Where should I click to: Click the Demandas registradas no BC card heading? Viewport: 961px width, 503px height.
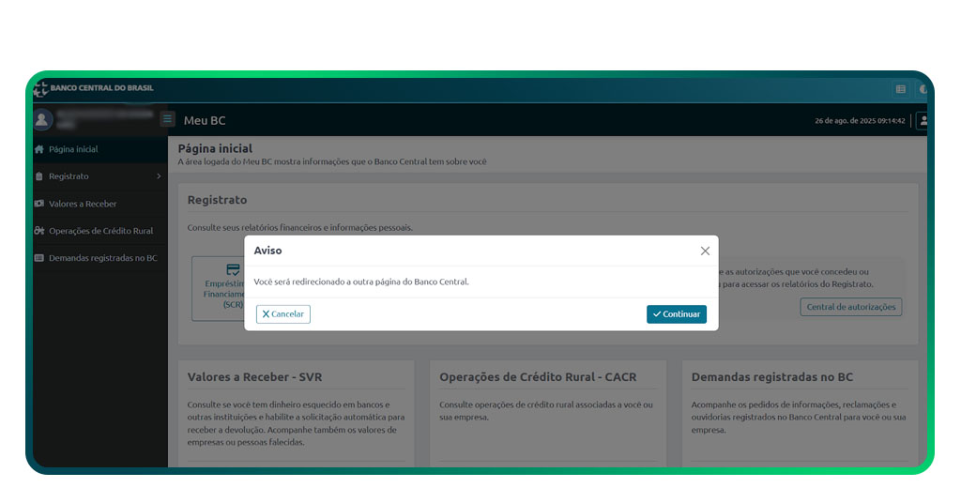click(771, 377)
